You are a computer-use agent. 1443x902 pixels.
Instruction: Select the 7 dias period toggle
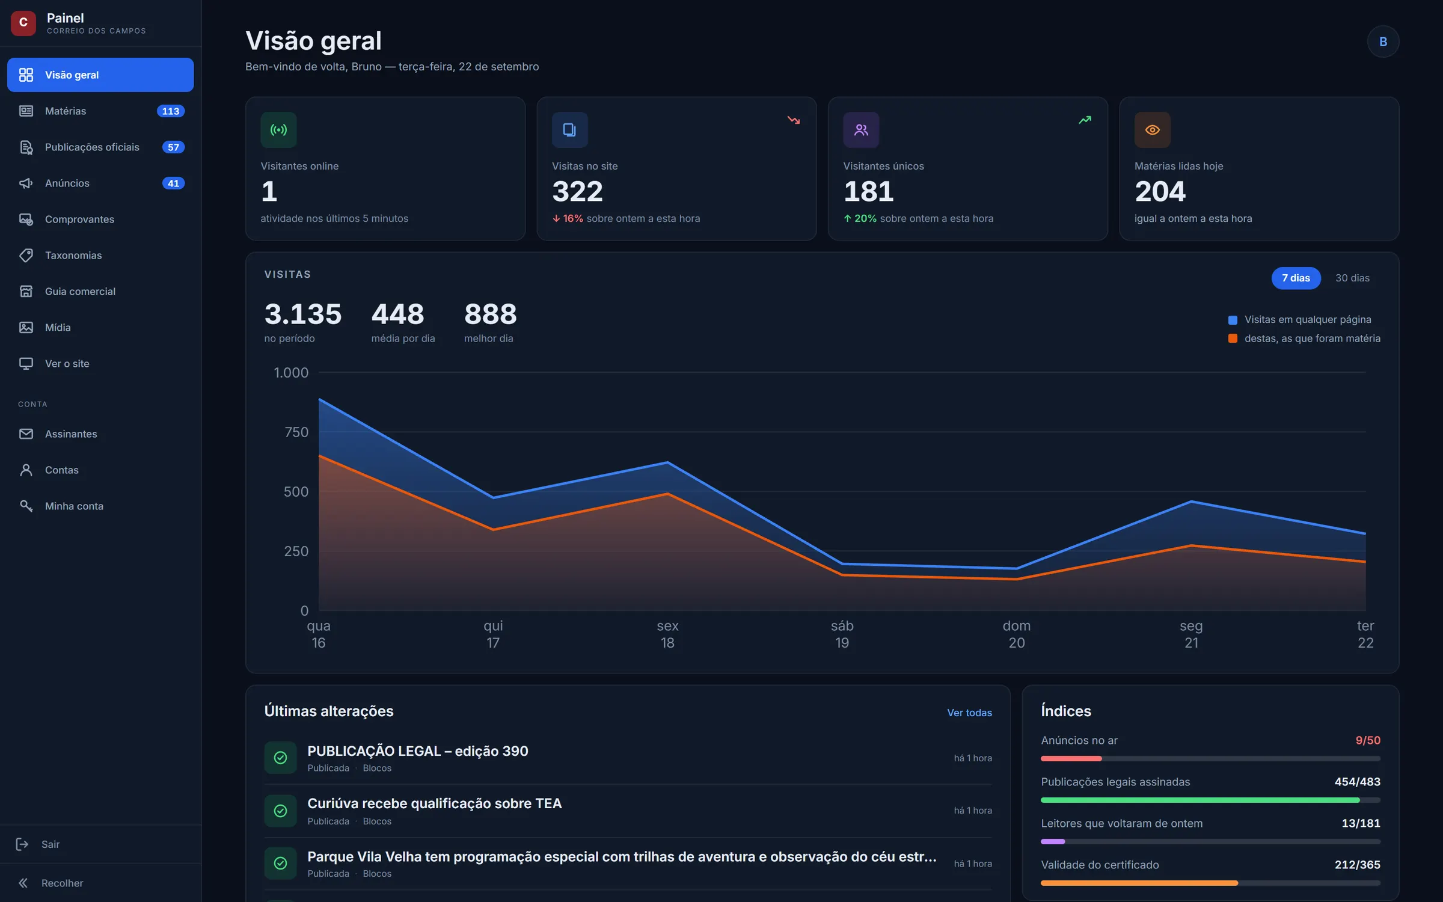(x=1296, y=278)
